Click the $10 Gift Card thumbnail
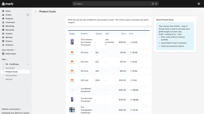 coord(72,53)
